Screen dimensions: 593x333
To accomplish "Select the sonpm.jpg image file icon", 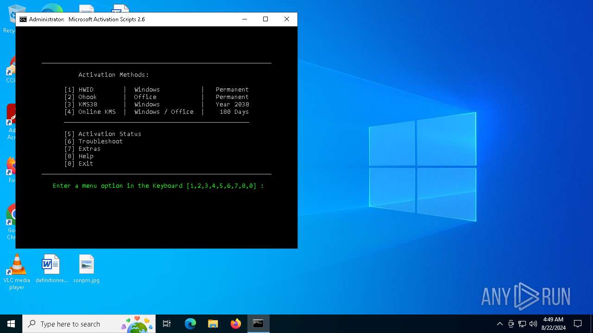I will click(87, 269).
